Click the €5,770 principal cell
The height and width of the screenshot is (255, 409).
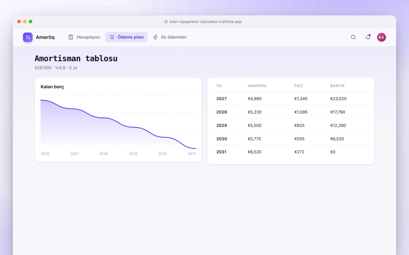coord(255,139)
